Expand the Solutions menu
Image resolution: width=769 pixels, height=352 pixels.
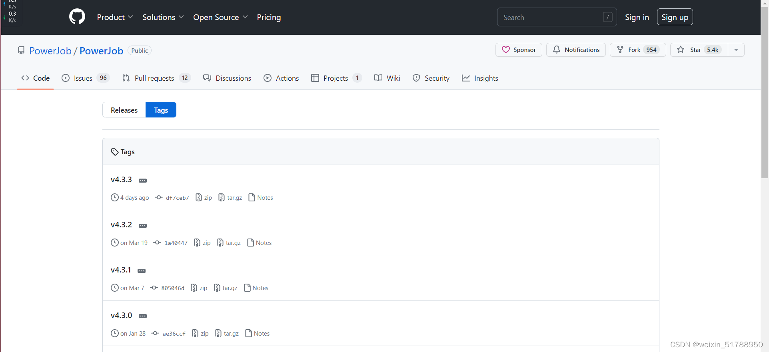coord(163,17)
